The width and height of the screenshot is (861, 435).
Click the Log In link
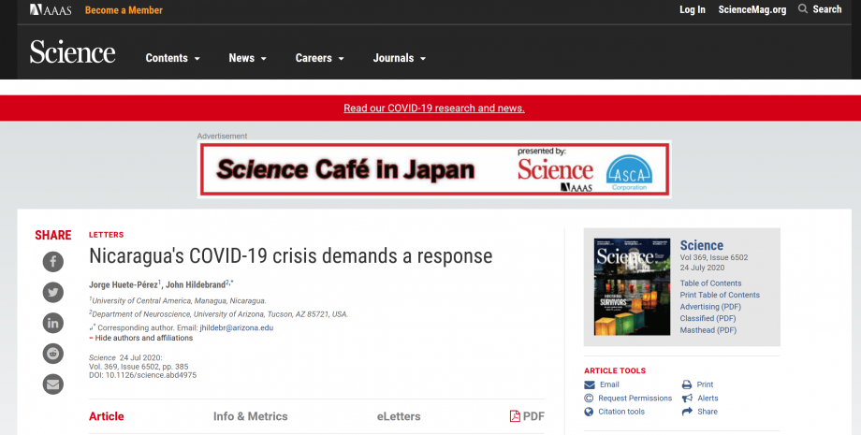pyautogui.click(x=692, y=9)
